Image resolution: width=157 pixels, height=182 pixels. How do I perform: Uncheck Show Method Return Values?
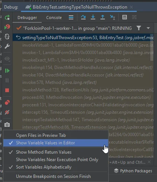56,152
